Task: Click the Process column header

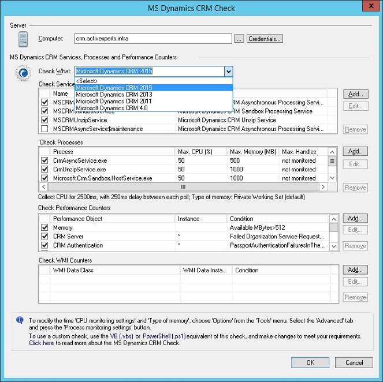Action: 113,152
